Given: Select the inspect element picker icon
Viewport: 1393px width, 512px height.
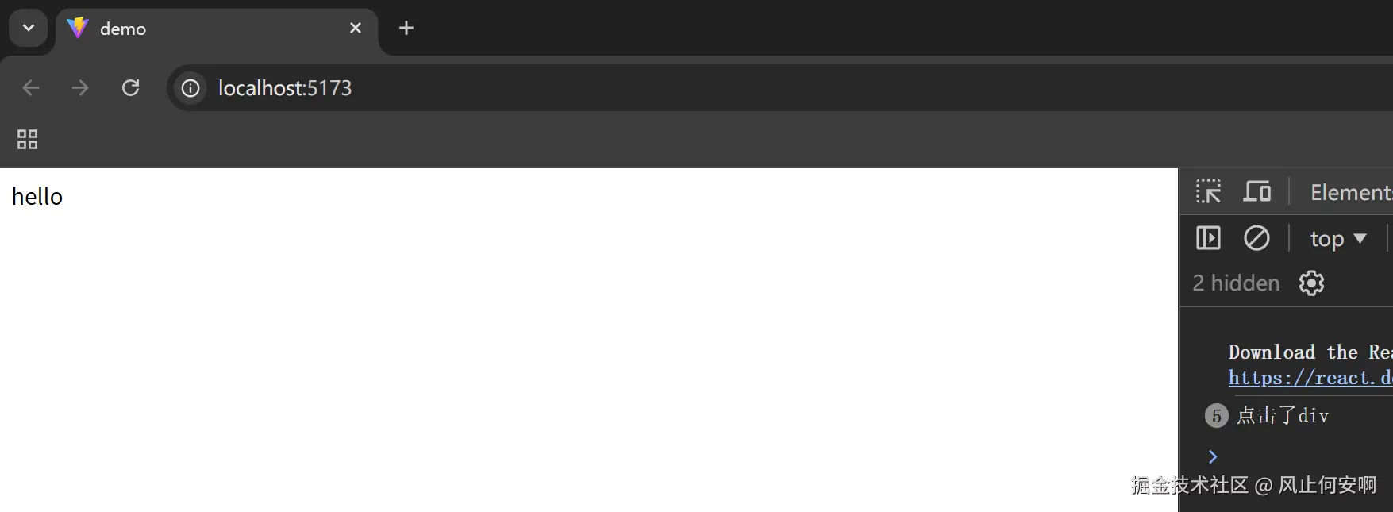Looking at the screenshot, I should pos(1208,191).
